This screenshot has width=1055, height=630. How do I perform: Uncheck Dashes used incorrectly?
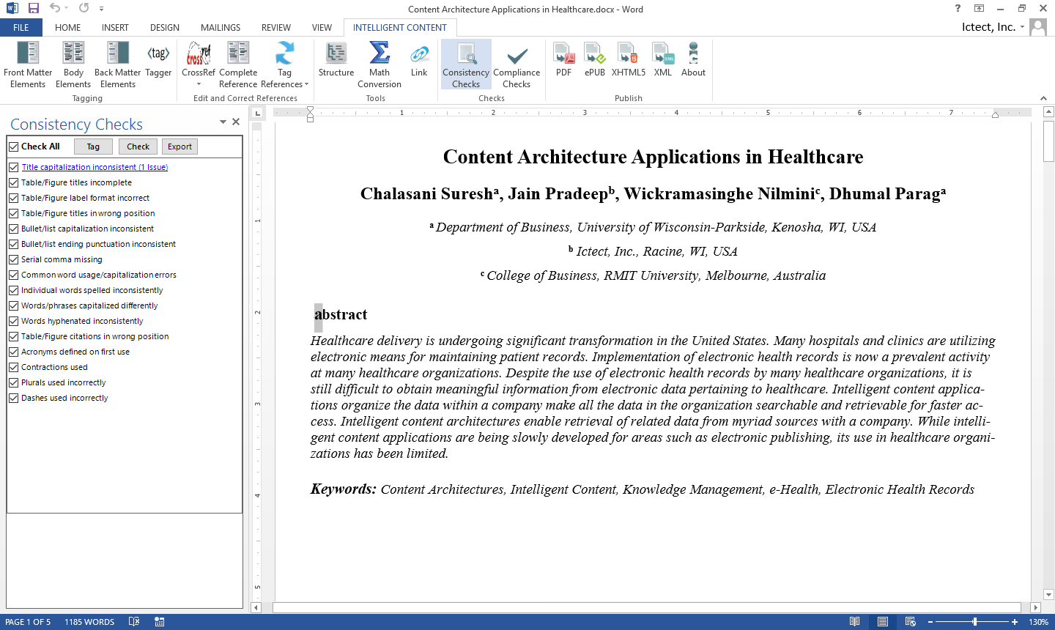(x=13, y=398)
